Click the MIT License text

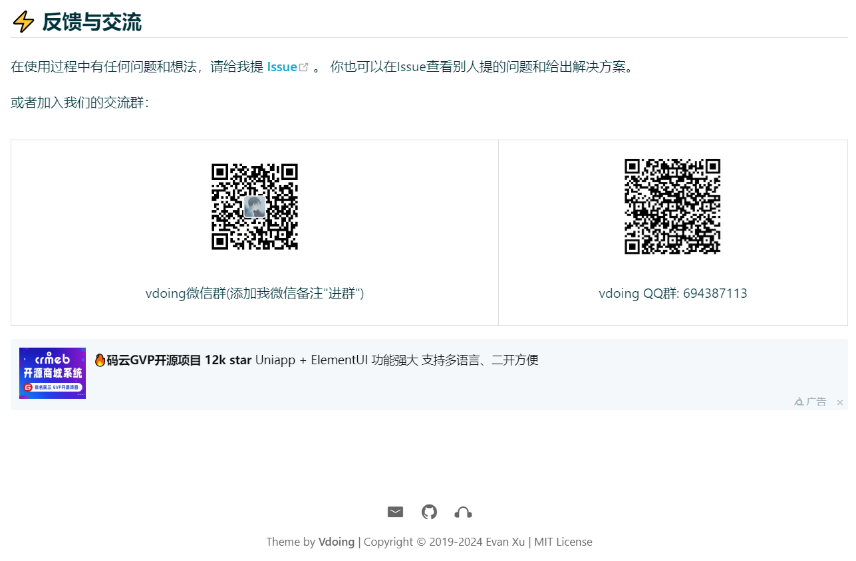tap(563, 542)
